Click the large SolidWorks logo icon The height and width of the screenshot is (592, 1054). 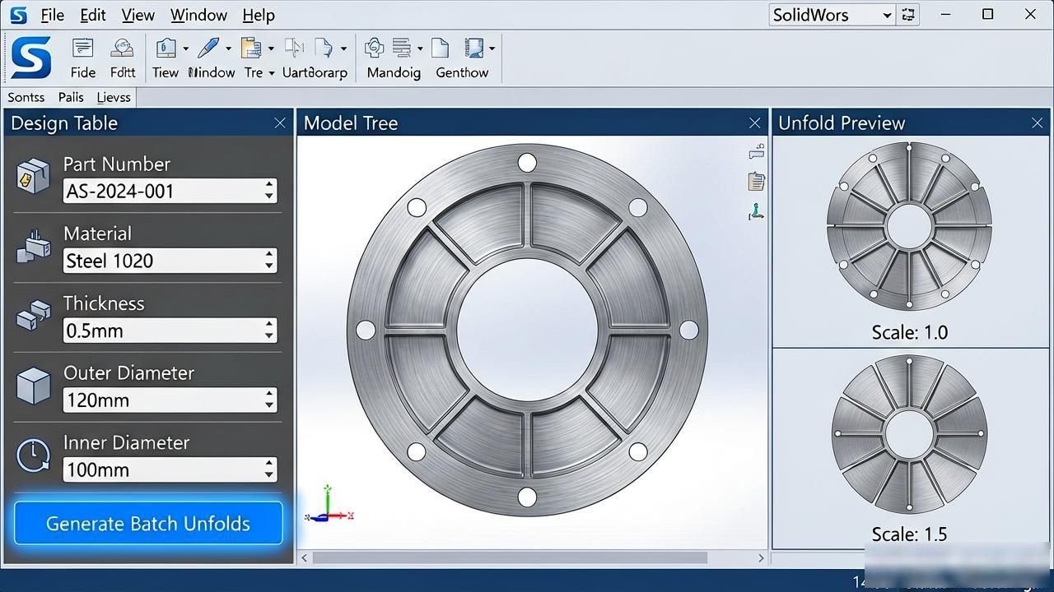point(30,58)
